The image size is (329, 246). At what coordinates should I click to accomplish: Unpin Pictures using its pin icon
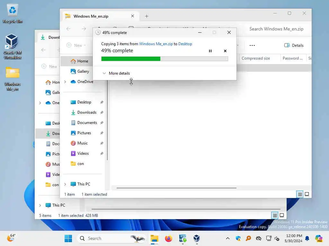(102, 133)
